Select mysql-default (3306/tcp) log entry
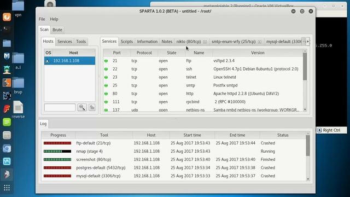The image size is (350, 197). tap(174, 176)
